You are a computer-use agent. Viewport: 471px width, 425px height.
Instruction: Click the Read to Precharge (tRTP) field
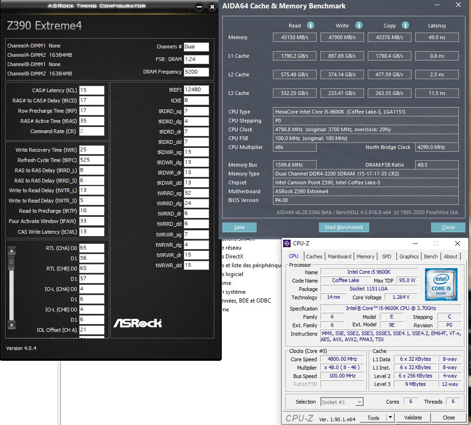[x=92, y=211]
